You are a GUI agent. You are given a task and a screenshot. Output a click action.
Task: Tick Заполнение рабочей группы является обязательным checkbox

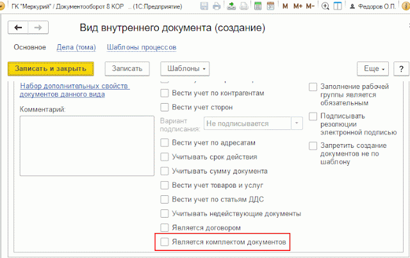[x=313, y=87]
